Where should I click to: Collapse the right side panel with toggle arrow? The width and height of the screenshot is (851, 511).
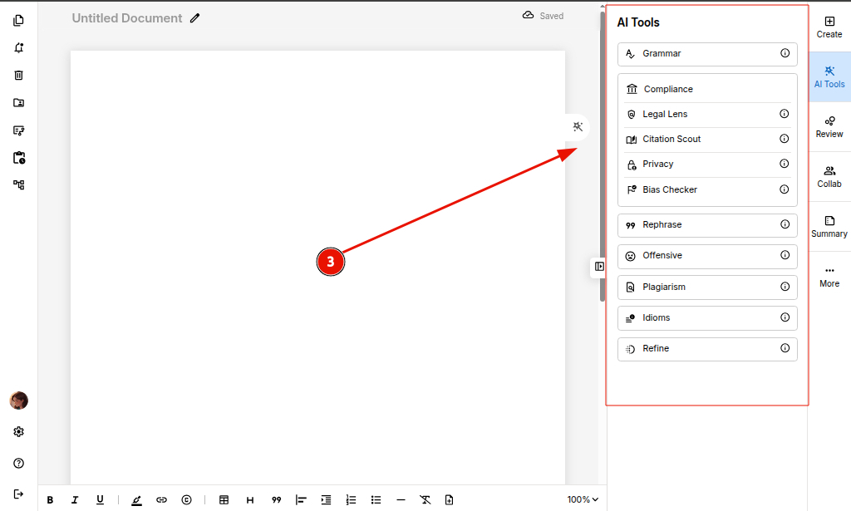point(599,267)
